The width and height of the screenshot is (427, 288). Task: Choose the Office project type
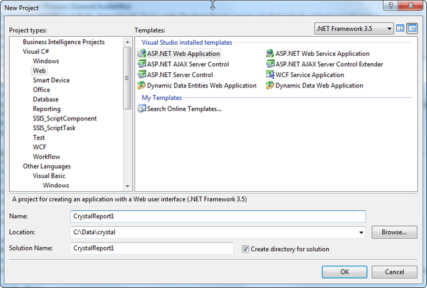pyautogui.click(x=41, y=89)
